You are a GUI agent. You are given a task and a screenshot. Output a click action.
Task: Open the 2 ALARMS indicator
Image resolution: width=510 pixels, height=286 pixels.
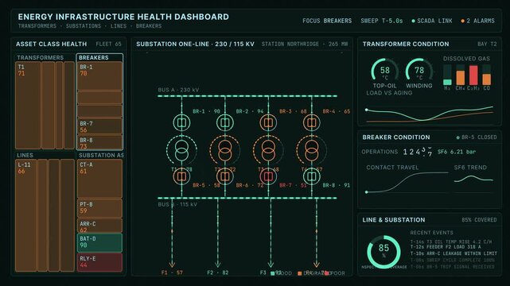pyautogui.click(x=477, y=21)
